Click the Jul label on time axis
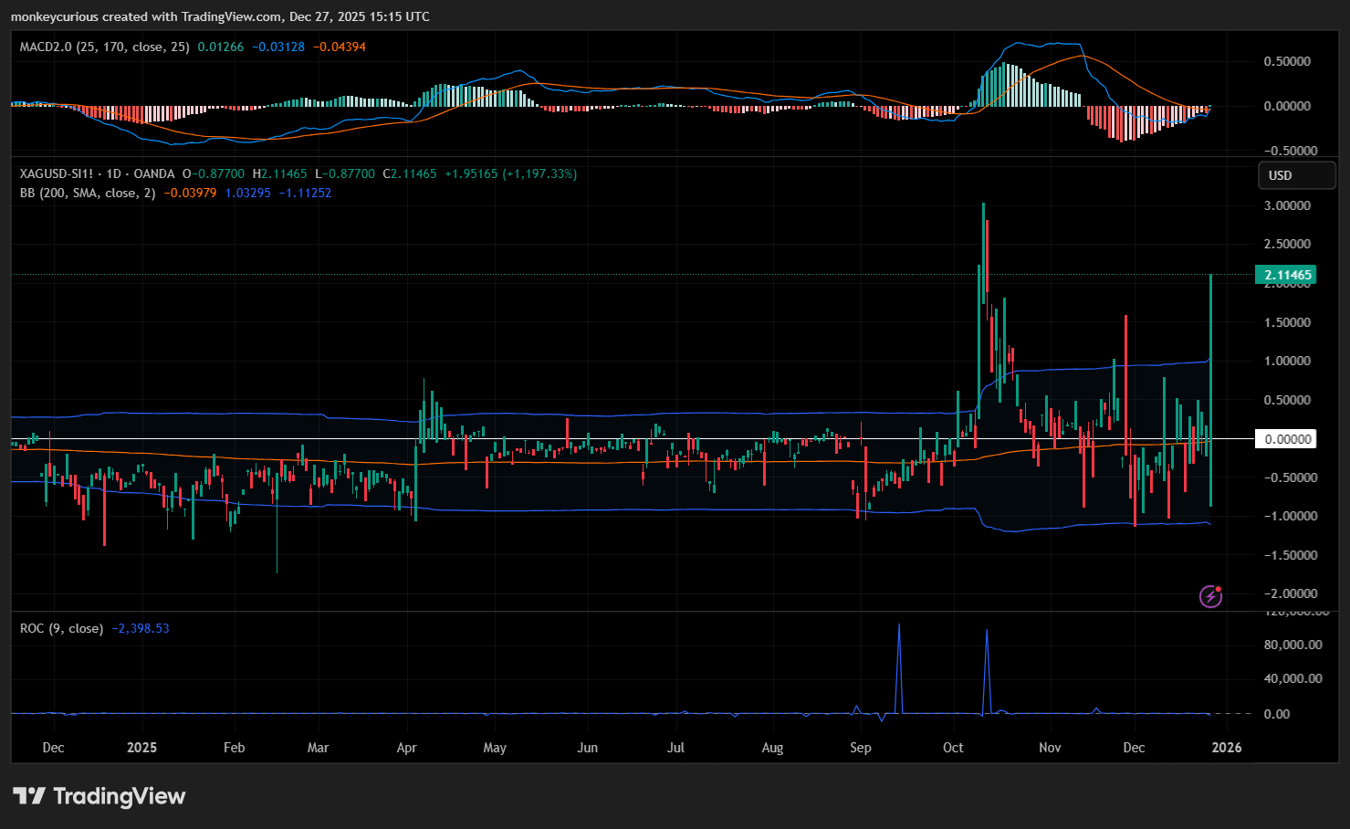 pos(675,748)
